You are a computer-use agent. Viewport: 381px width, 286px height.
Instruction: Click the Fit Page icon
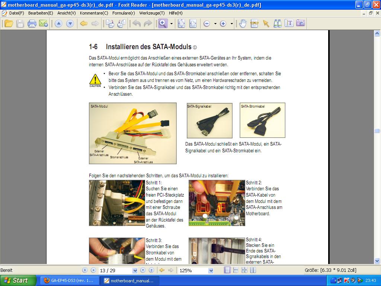pos(181,23)
